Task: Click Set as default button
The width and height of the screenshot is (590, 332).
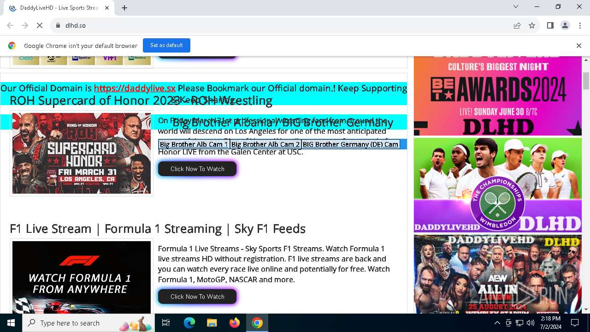Action: pos(166,45)
